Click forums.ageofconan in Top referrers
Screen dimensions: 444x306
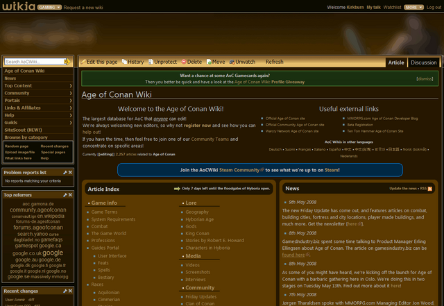(38, 228)
